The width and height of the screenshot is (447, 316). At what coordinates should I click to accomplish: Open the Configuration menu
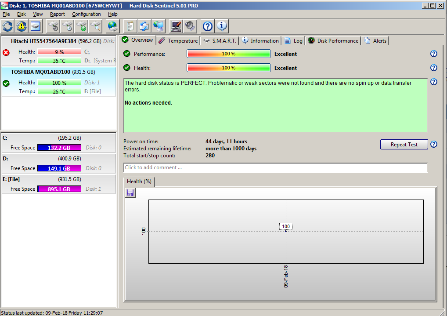(87, 14)
